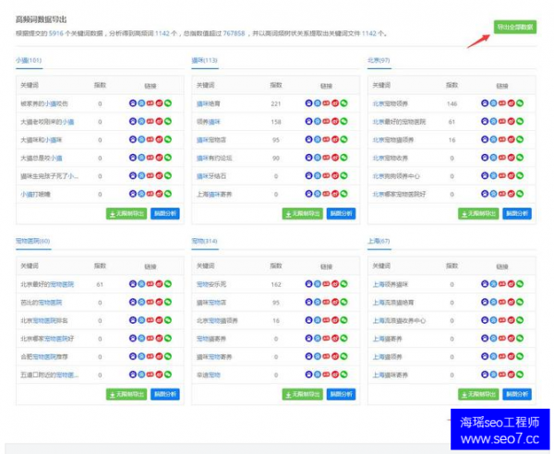
Task: Open the 芭比的宠物医院 keyword link
Action: [x=41, y=303]
